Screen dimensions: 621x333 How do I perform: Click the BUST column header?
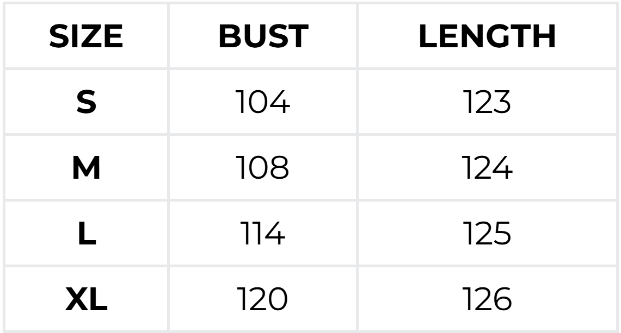click(263, 37)
